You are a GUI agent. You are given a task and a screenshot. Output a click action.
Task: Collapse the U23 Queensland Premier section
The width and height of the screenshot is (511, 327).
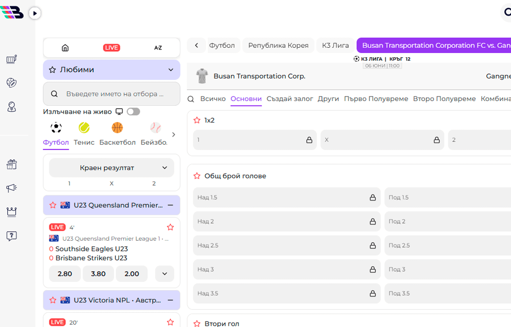[x=171, y=205]
